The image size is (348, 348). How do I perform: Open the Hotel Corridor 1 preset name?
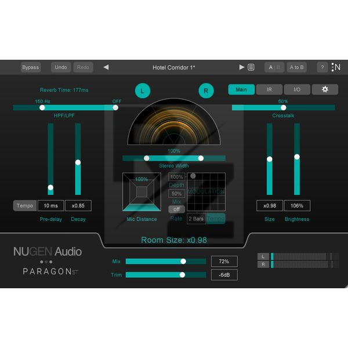[174, 67]
